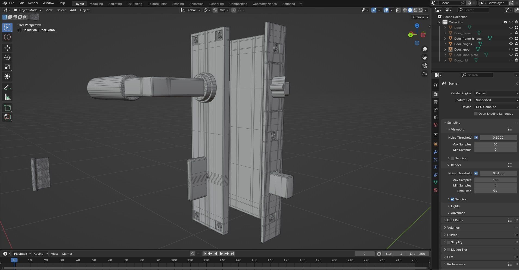The image size is (519, 270).
Task: Switch perspective/orthographic grid icon
Action: [x=425, y=74]
